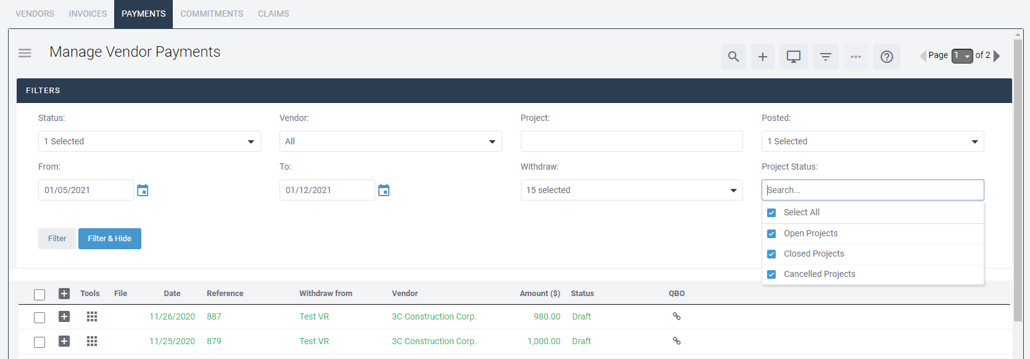Image resolution: width=1030 pixels, height=359 pixels.
Task: Open the hamburger menu beside page title
Action: [x=25, y=53]
